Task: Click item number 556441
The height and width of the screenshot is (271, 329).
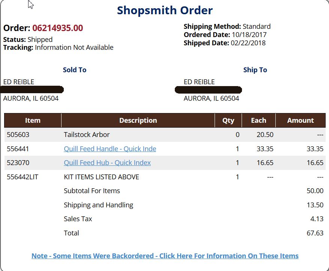Action: (x=18, y=149)
